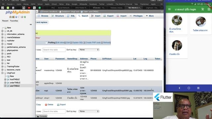Reload navigation panel green icon

(25, 17)
